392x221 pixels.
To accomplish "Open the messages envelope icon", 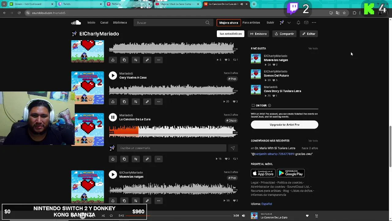I will [306, 22].
